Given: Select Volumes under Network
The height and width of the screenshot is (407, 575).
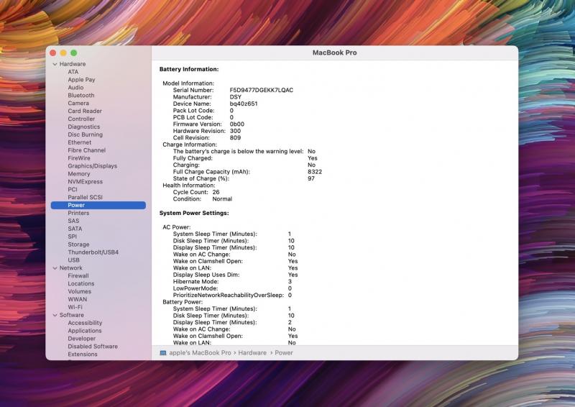Looking at the screenshot, I should tap(80, 292).
